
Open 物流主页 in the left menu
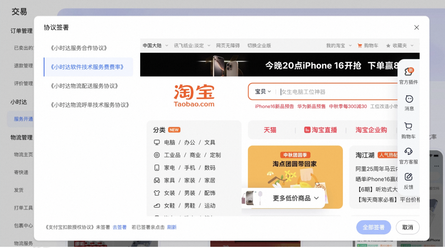coord(23,155)
